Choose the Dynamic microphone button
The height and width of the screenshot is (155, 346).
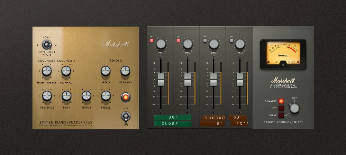[x=281, y=101]
